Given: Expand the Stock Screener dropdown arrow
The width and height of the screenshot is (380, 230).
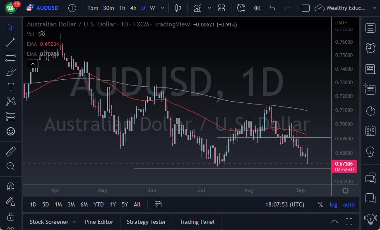Looking at the screenshot, I should pos(74,222).
